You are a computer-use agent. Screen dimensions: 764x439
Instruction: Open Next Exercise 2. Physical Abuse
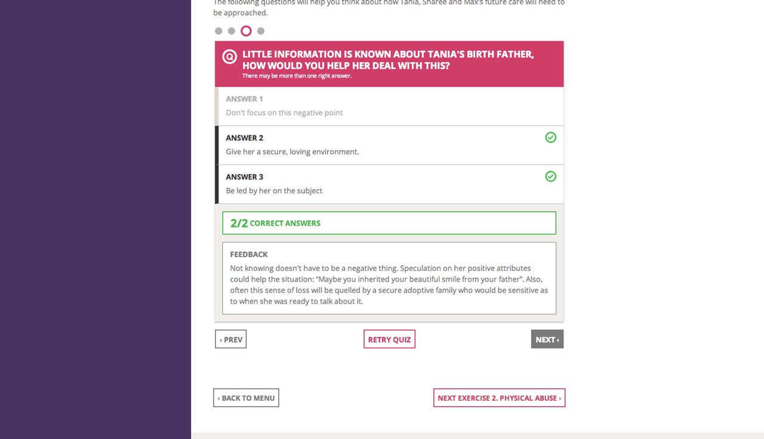tap(499, 398)
